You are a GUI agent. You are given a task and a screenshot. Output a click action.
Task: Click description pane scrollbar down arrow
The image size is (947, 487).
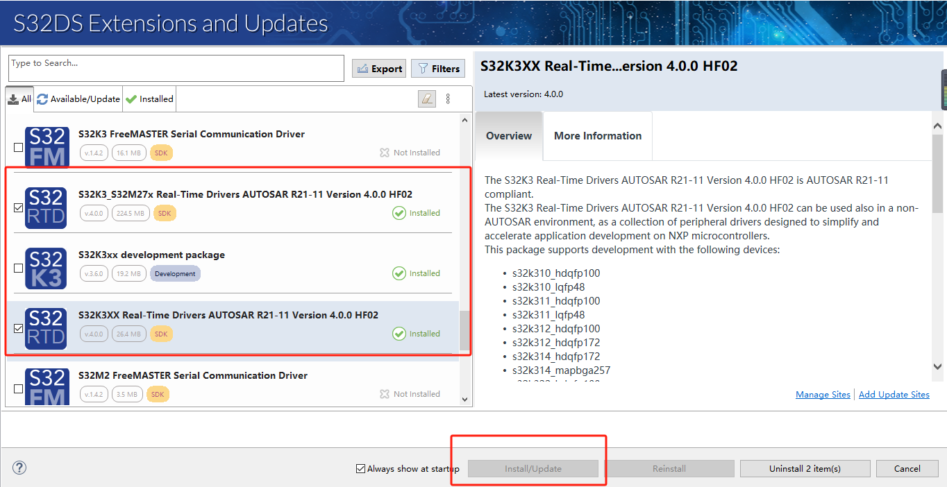(x=938, y=366)
